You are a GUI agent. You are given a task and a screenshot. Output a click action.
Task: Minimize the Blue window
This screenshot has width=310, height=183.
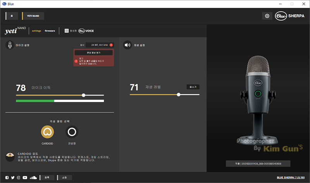280,4
